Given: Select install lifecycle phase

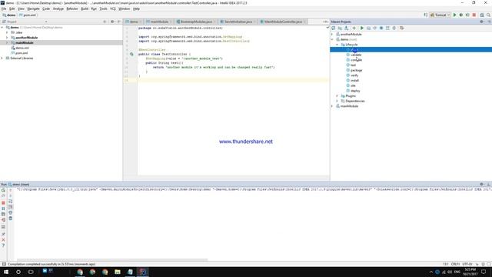Looking at the screenshot, I should [354, 80].
